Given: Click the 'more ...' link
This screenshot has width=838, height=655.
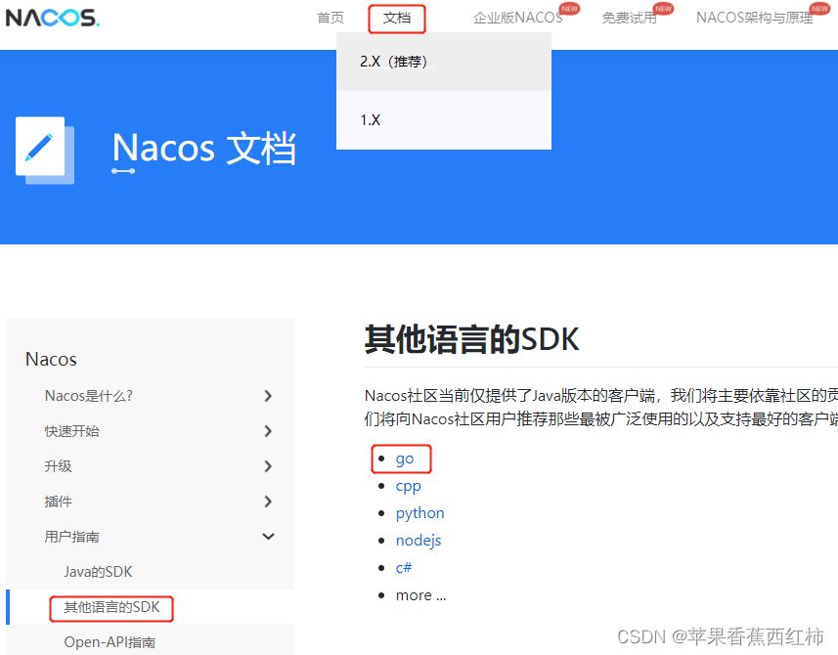Looking at the screenshot, I should [x=420, y=594].
